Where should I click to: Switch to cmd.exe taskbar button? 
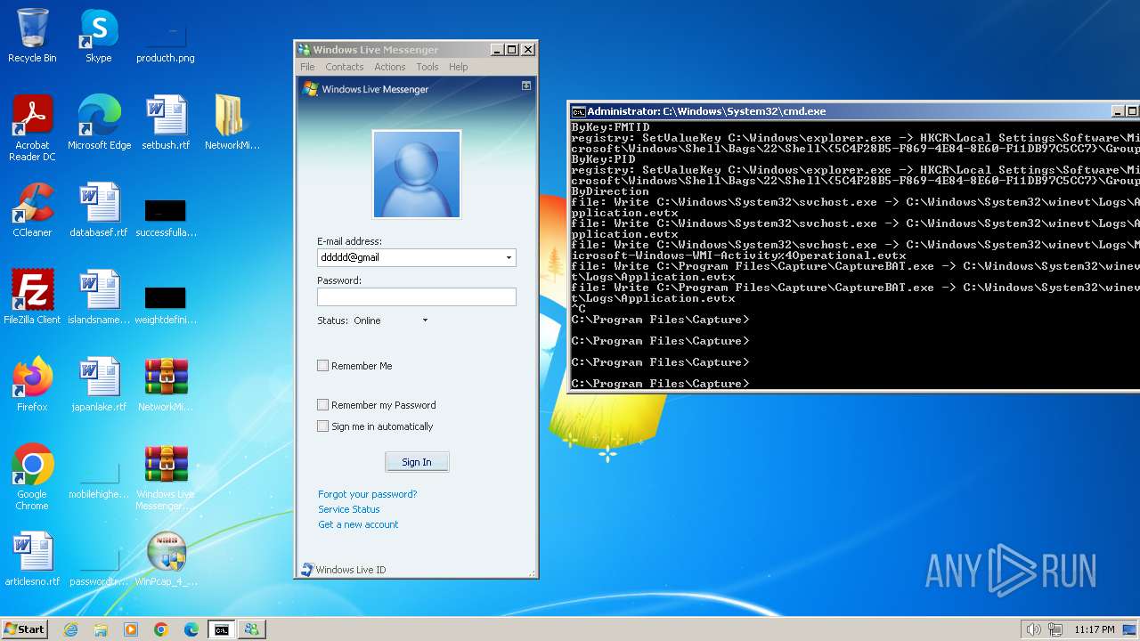point(221,629)
